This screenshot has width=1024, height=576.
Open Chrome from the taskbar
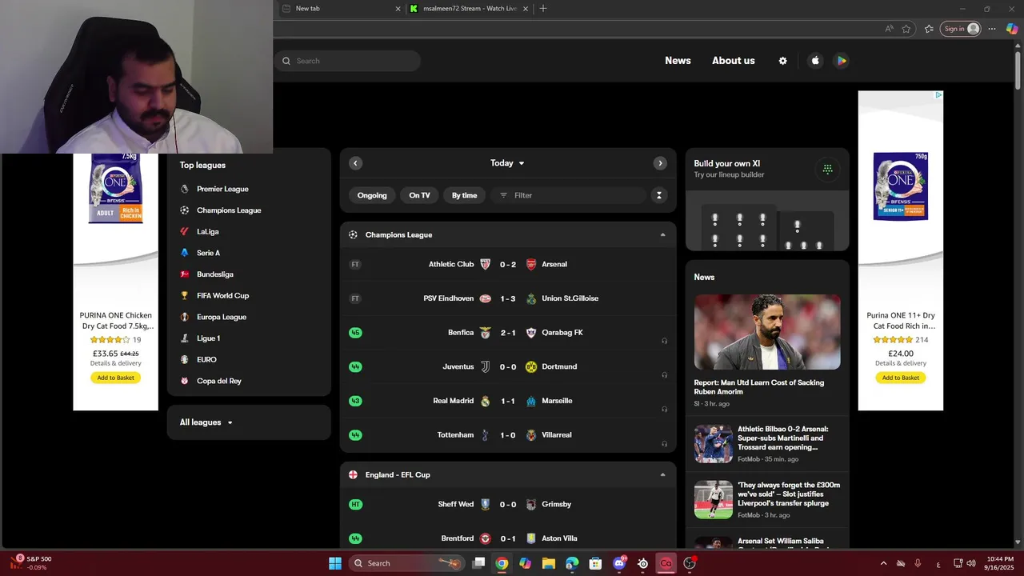point(502,563)
